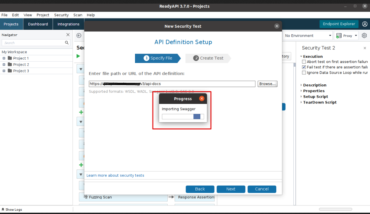Open the Security menu
370x214 pixels.
(x=61, y=15)
